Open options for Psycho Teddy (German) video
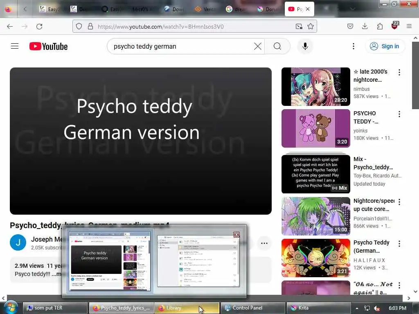 coord(399,244)
